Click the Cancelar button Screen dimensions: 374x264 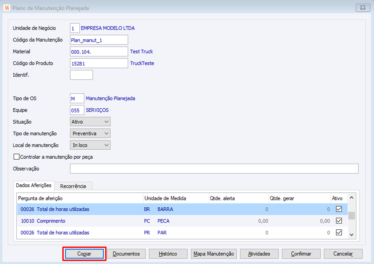click(x=343, y=254)
